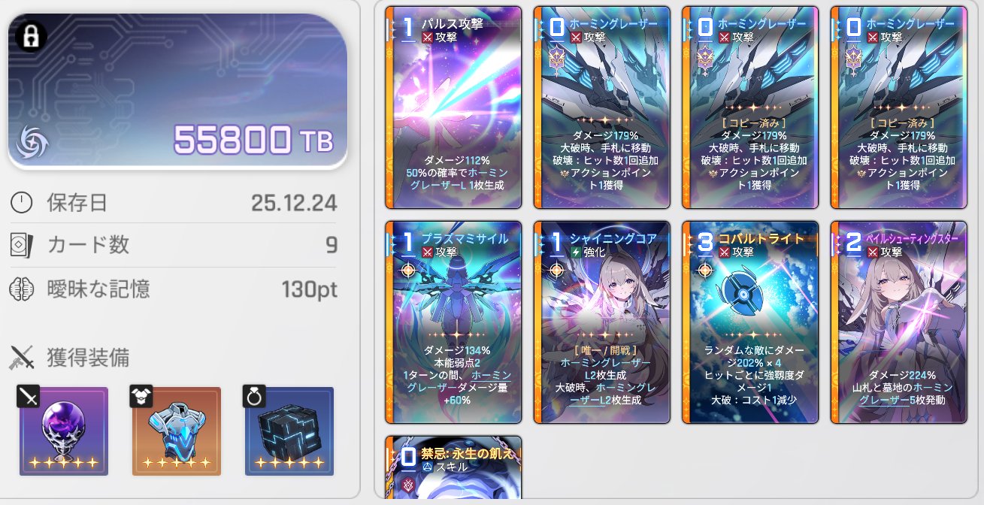The height and width of the screenshot is (505, 984).
Task: Click the ring badge on cube equipment
Action: pyautogui.click(x=254, y=397)
